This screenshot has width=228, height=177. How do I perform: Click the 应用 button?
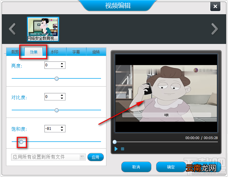coord(96,157)
